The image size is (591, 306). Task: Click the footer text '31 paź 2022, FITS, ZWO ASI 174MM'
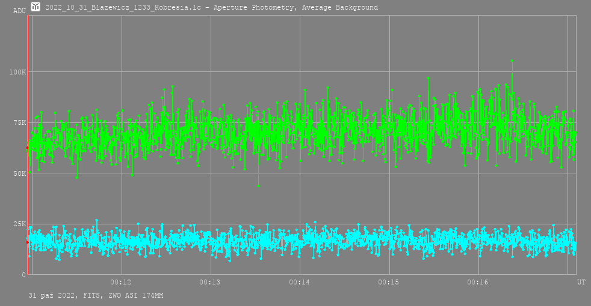click(96, 295)
